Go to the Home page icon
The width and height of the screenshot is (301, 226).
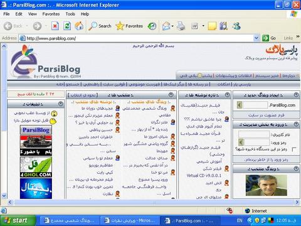[79, 26]
